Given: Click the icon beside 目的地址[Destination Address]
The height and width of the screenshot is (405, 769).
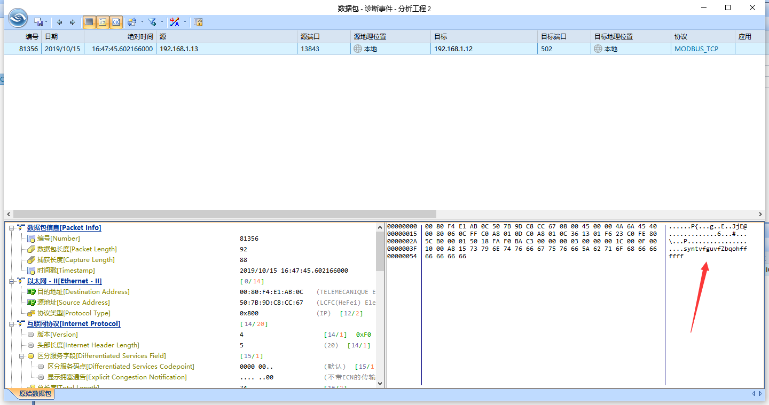Looking at the screenshot, I should click(x=31, y=292).
